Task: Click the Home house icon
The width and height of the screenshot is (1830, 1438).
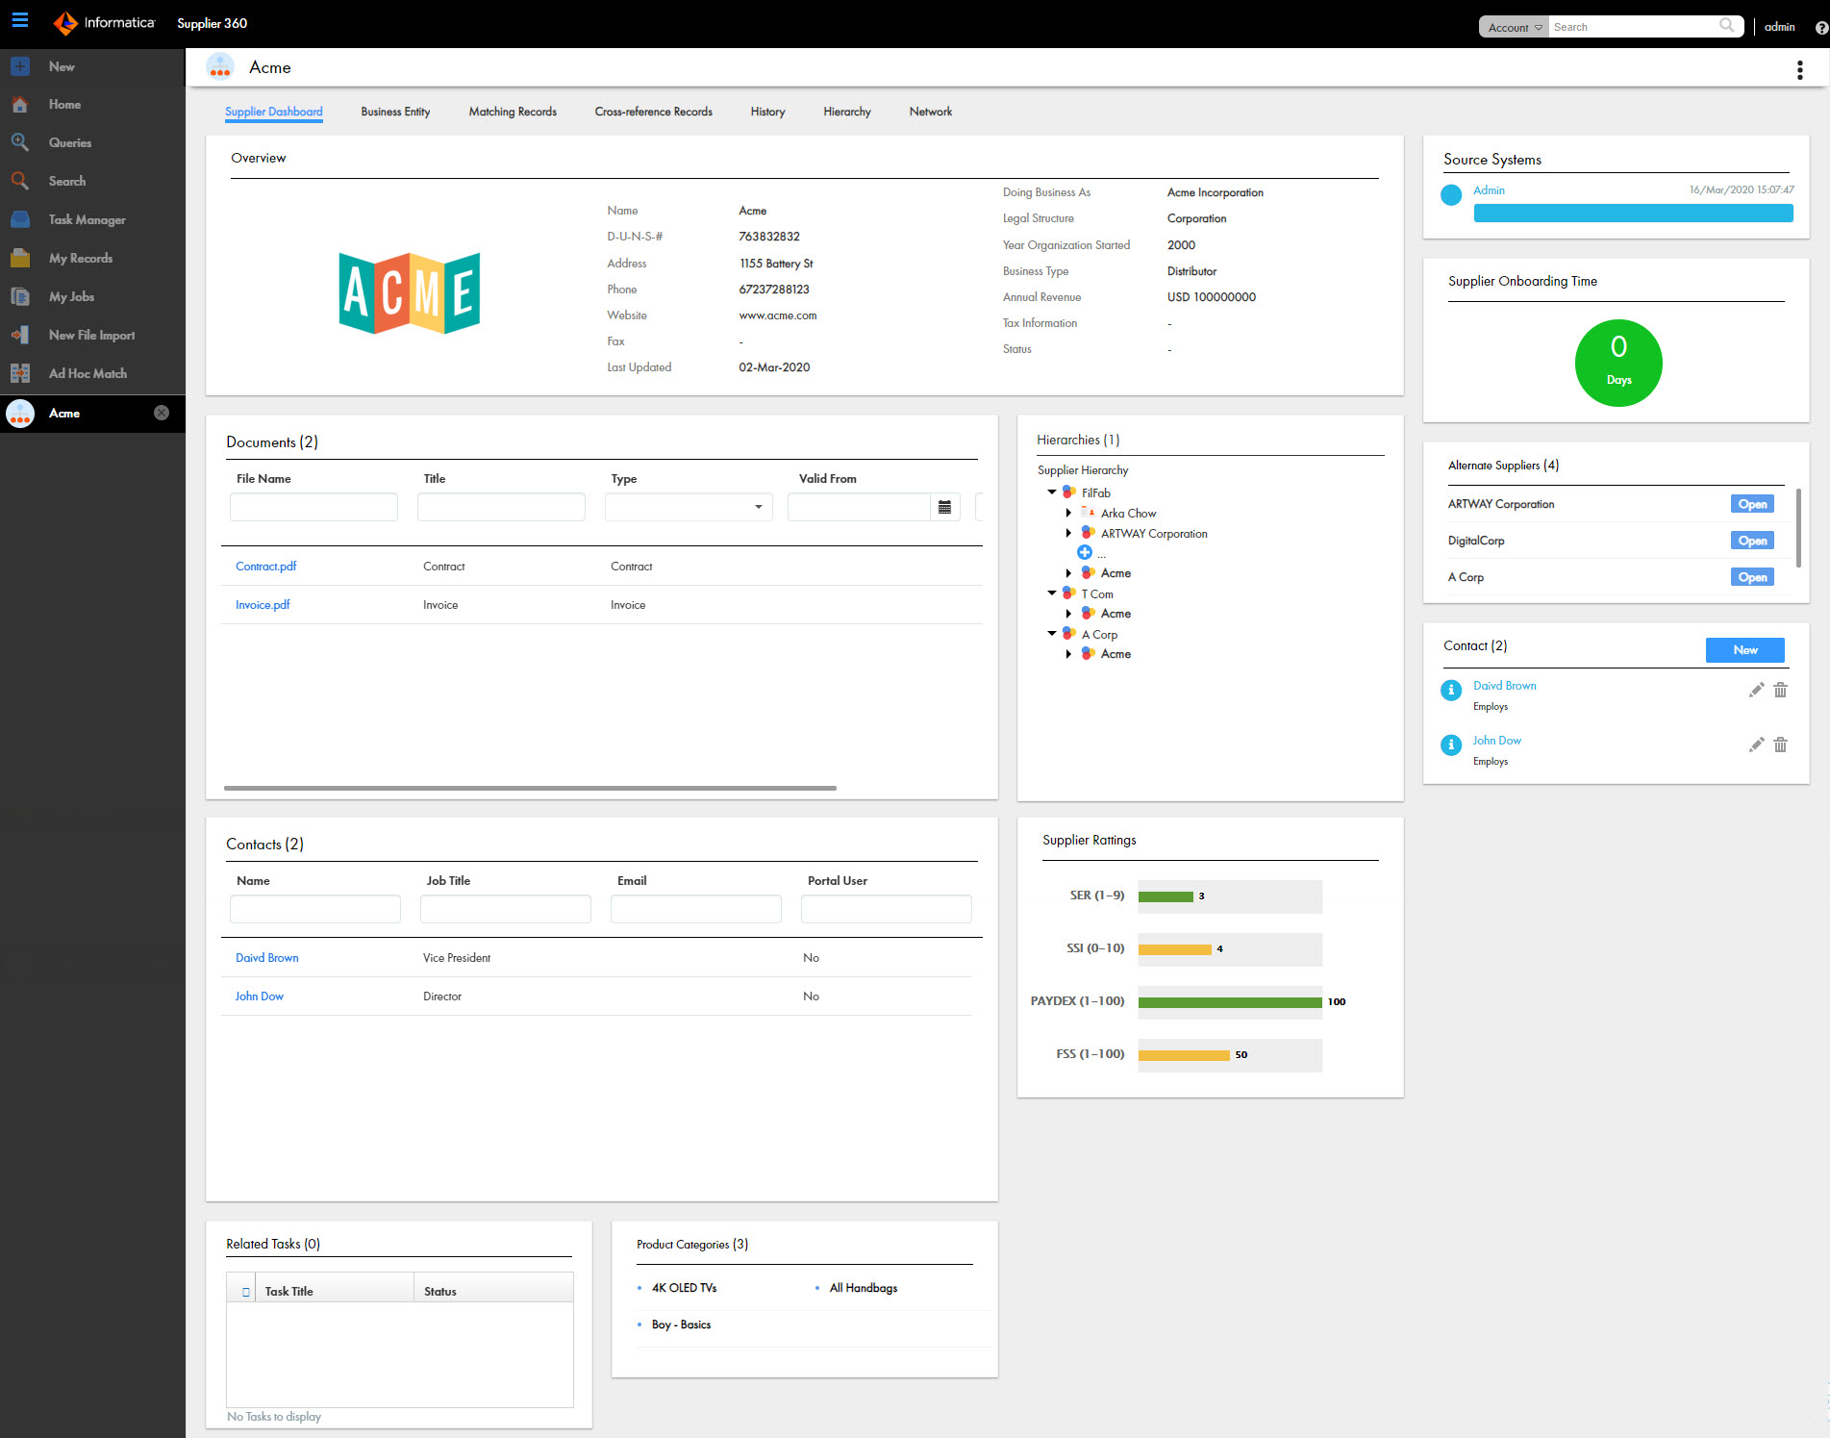Action: [x=20, y=104]
